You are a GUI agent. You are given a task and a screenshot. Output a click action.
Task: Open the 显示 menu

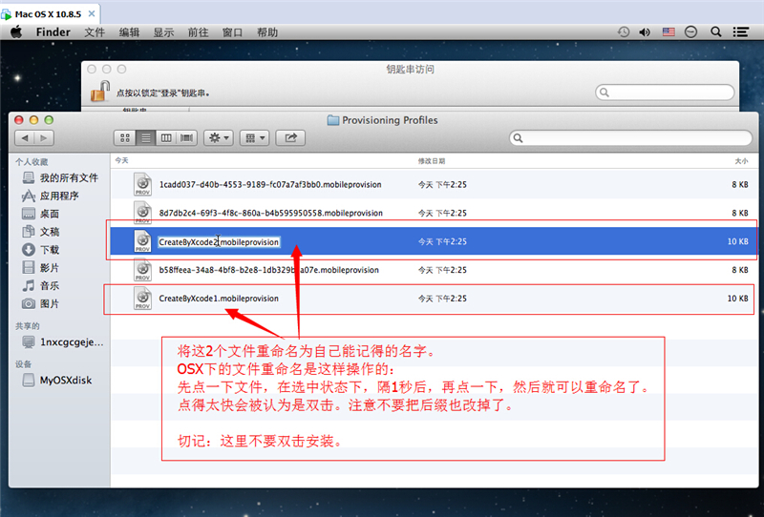point(163,32)
